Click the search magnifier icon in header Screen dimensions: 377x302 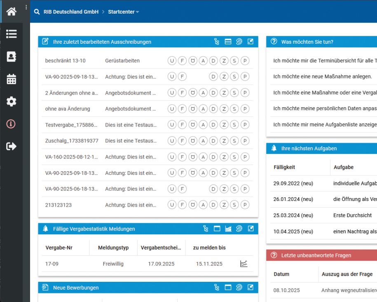37,12
